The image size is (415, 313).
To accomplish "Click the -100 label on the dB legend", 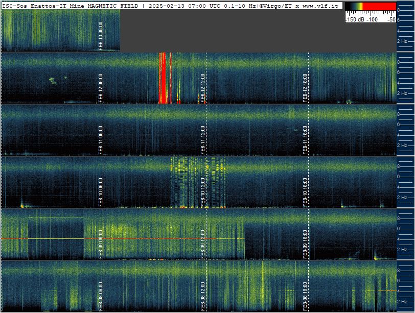I will (372, 19).
